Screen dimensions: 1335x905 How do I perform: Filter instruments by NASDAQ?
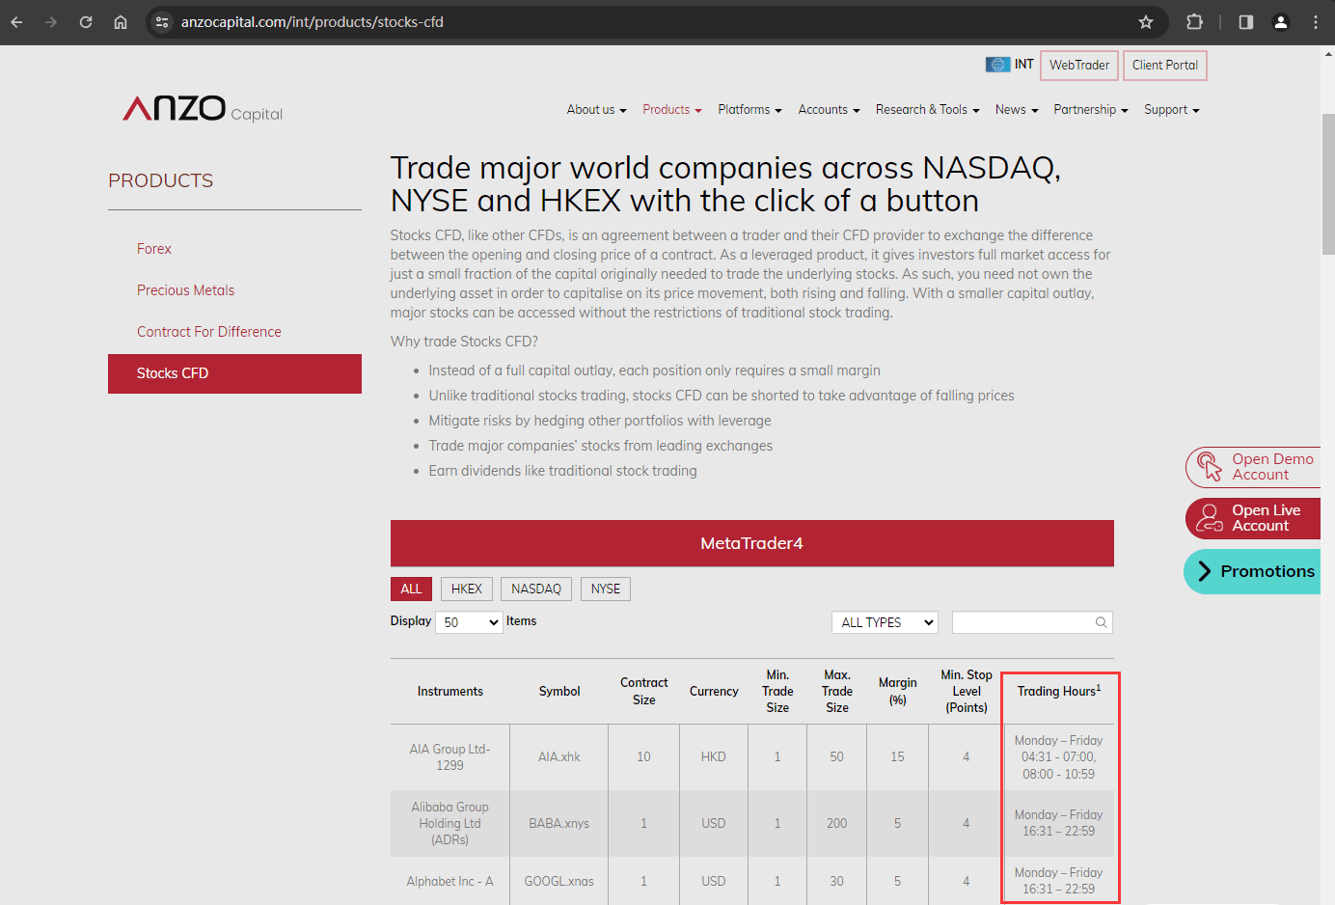pos(536,589)
